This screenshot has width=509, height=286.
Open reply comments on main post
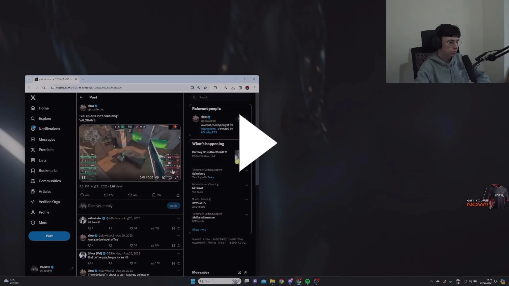(82, 195)
